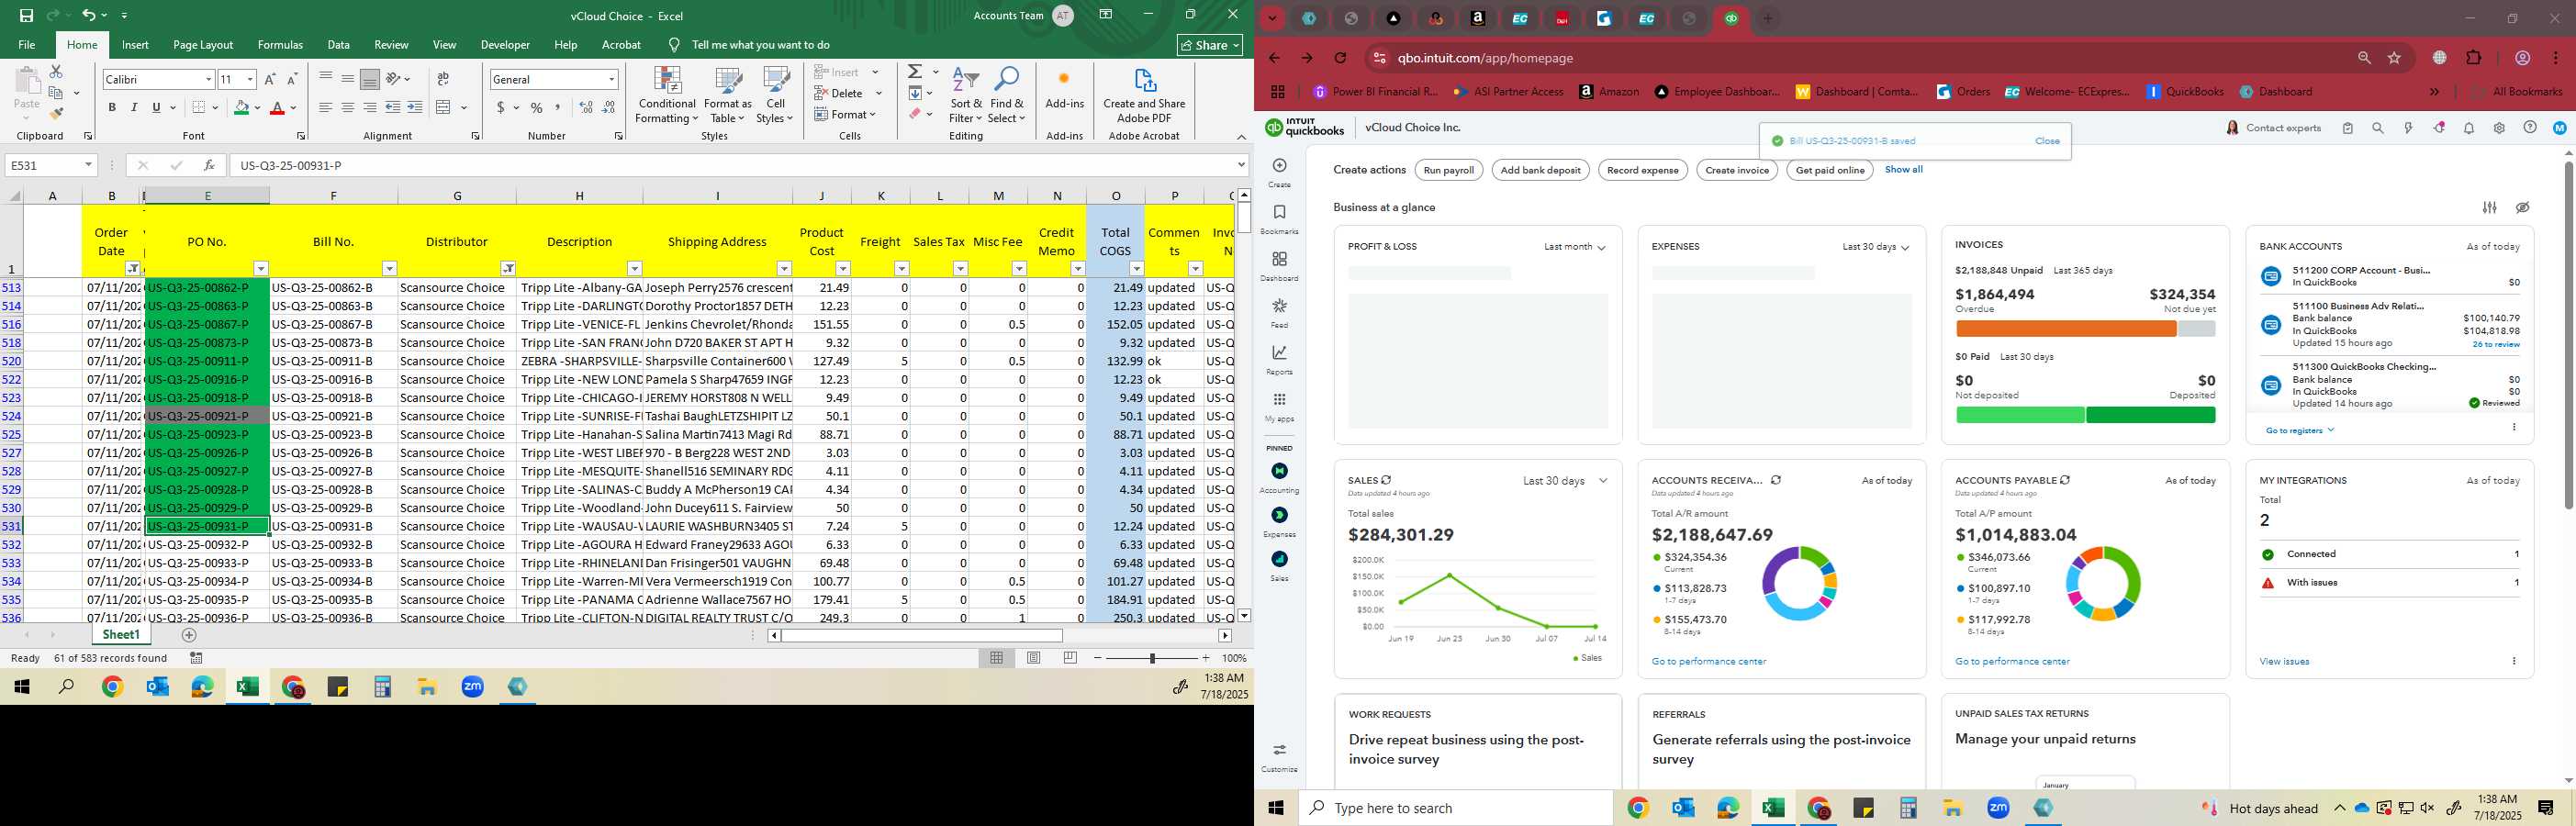Open QuickBooks notifications bell
Screen dimensions: 2576x826
point(2468,128)
